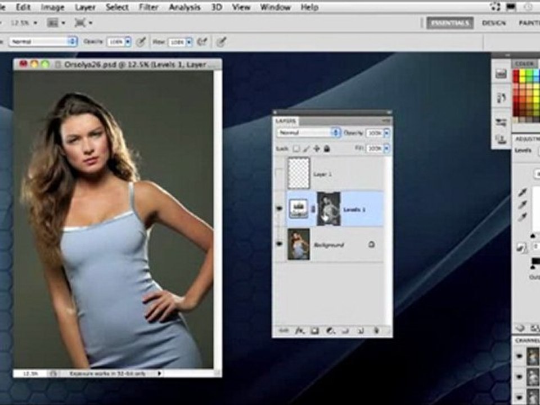
Task: Open the options bar Opacity dropdown arrow
Action: pyautogui.click(x=128, y=42)
